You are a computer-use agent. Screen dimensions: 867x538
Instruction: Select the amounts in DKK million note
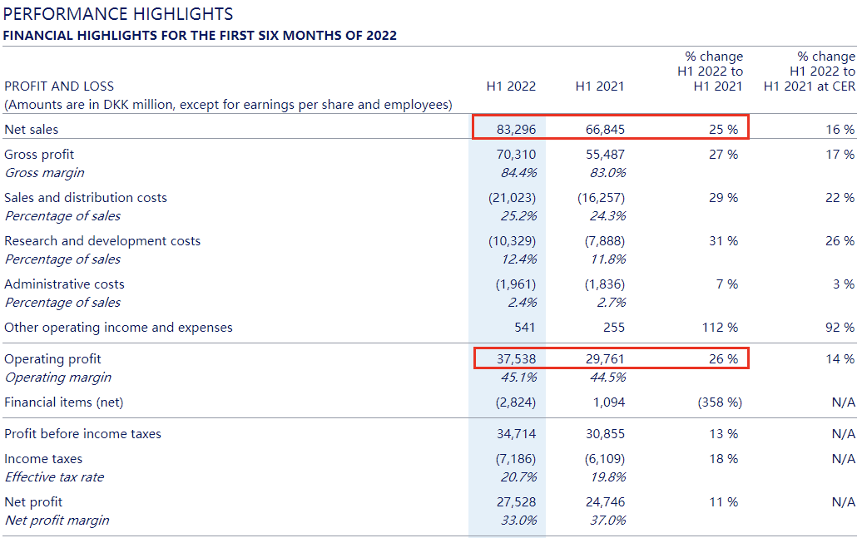(228, 105)
